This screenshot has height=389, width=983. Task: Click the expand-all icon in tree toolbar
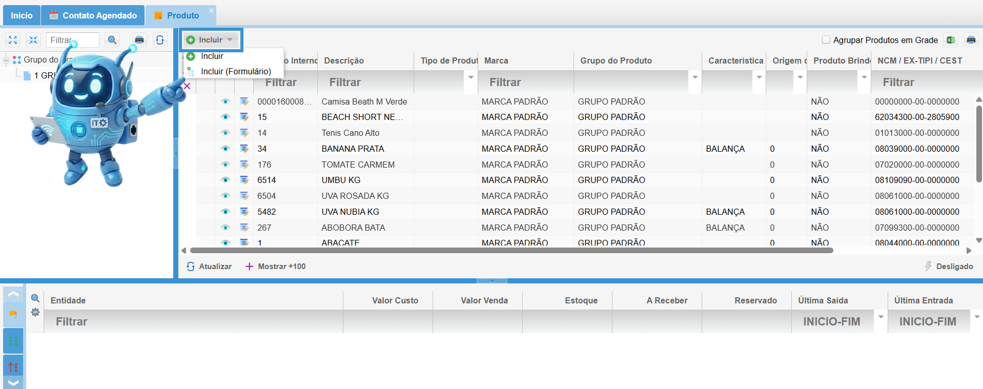(13, 40)
